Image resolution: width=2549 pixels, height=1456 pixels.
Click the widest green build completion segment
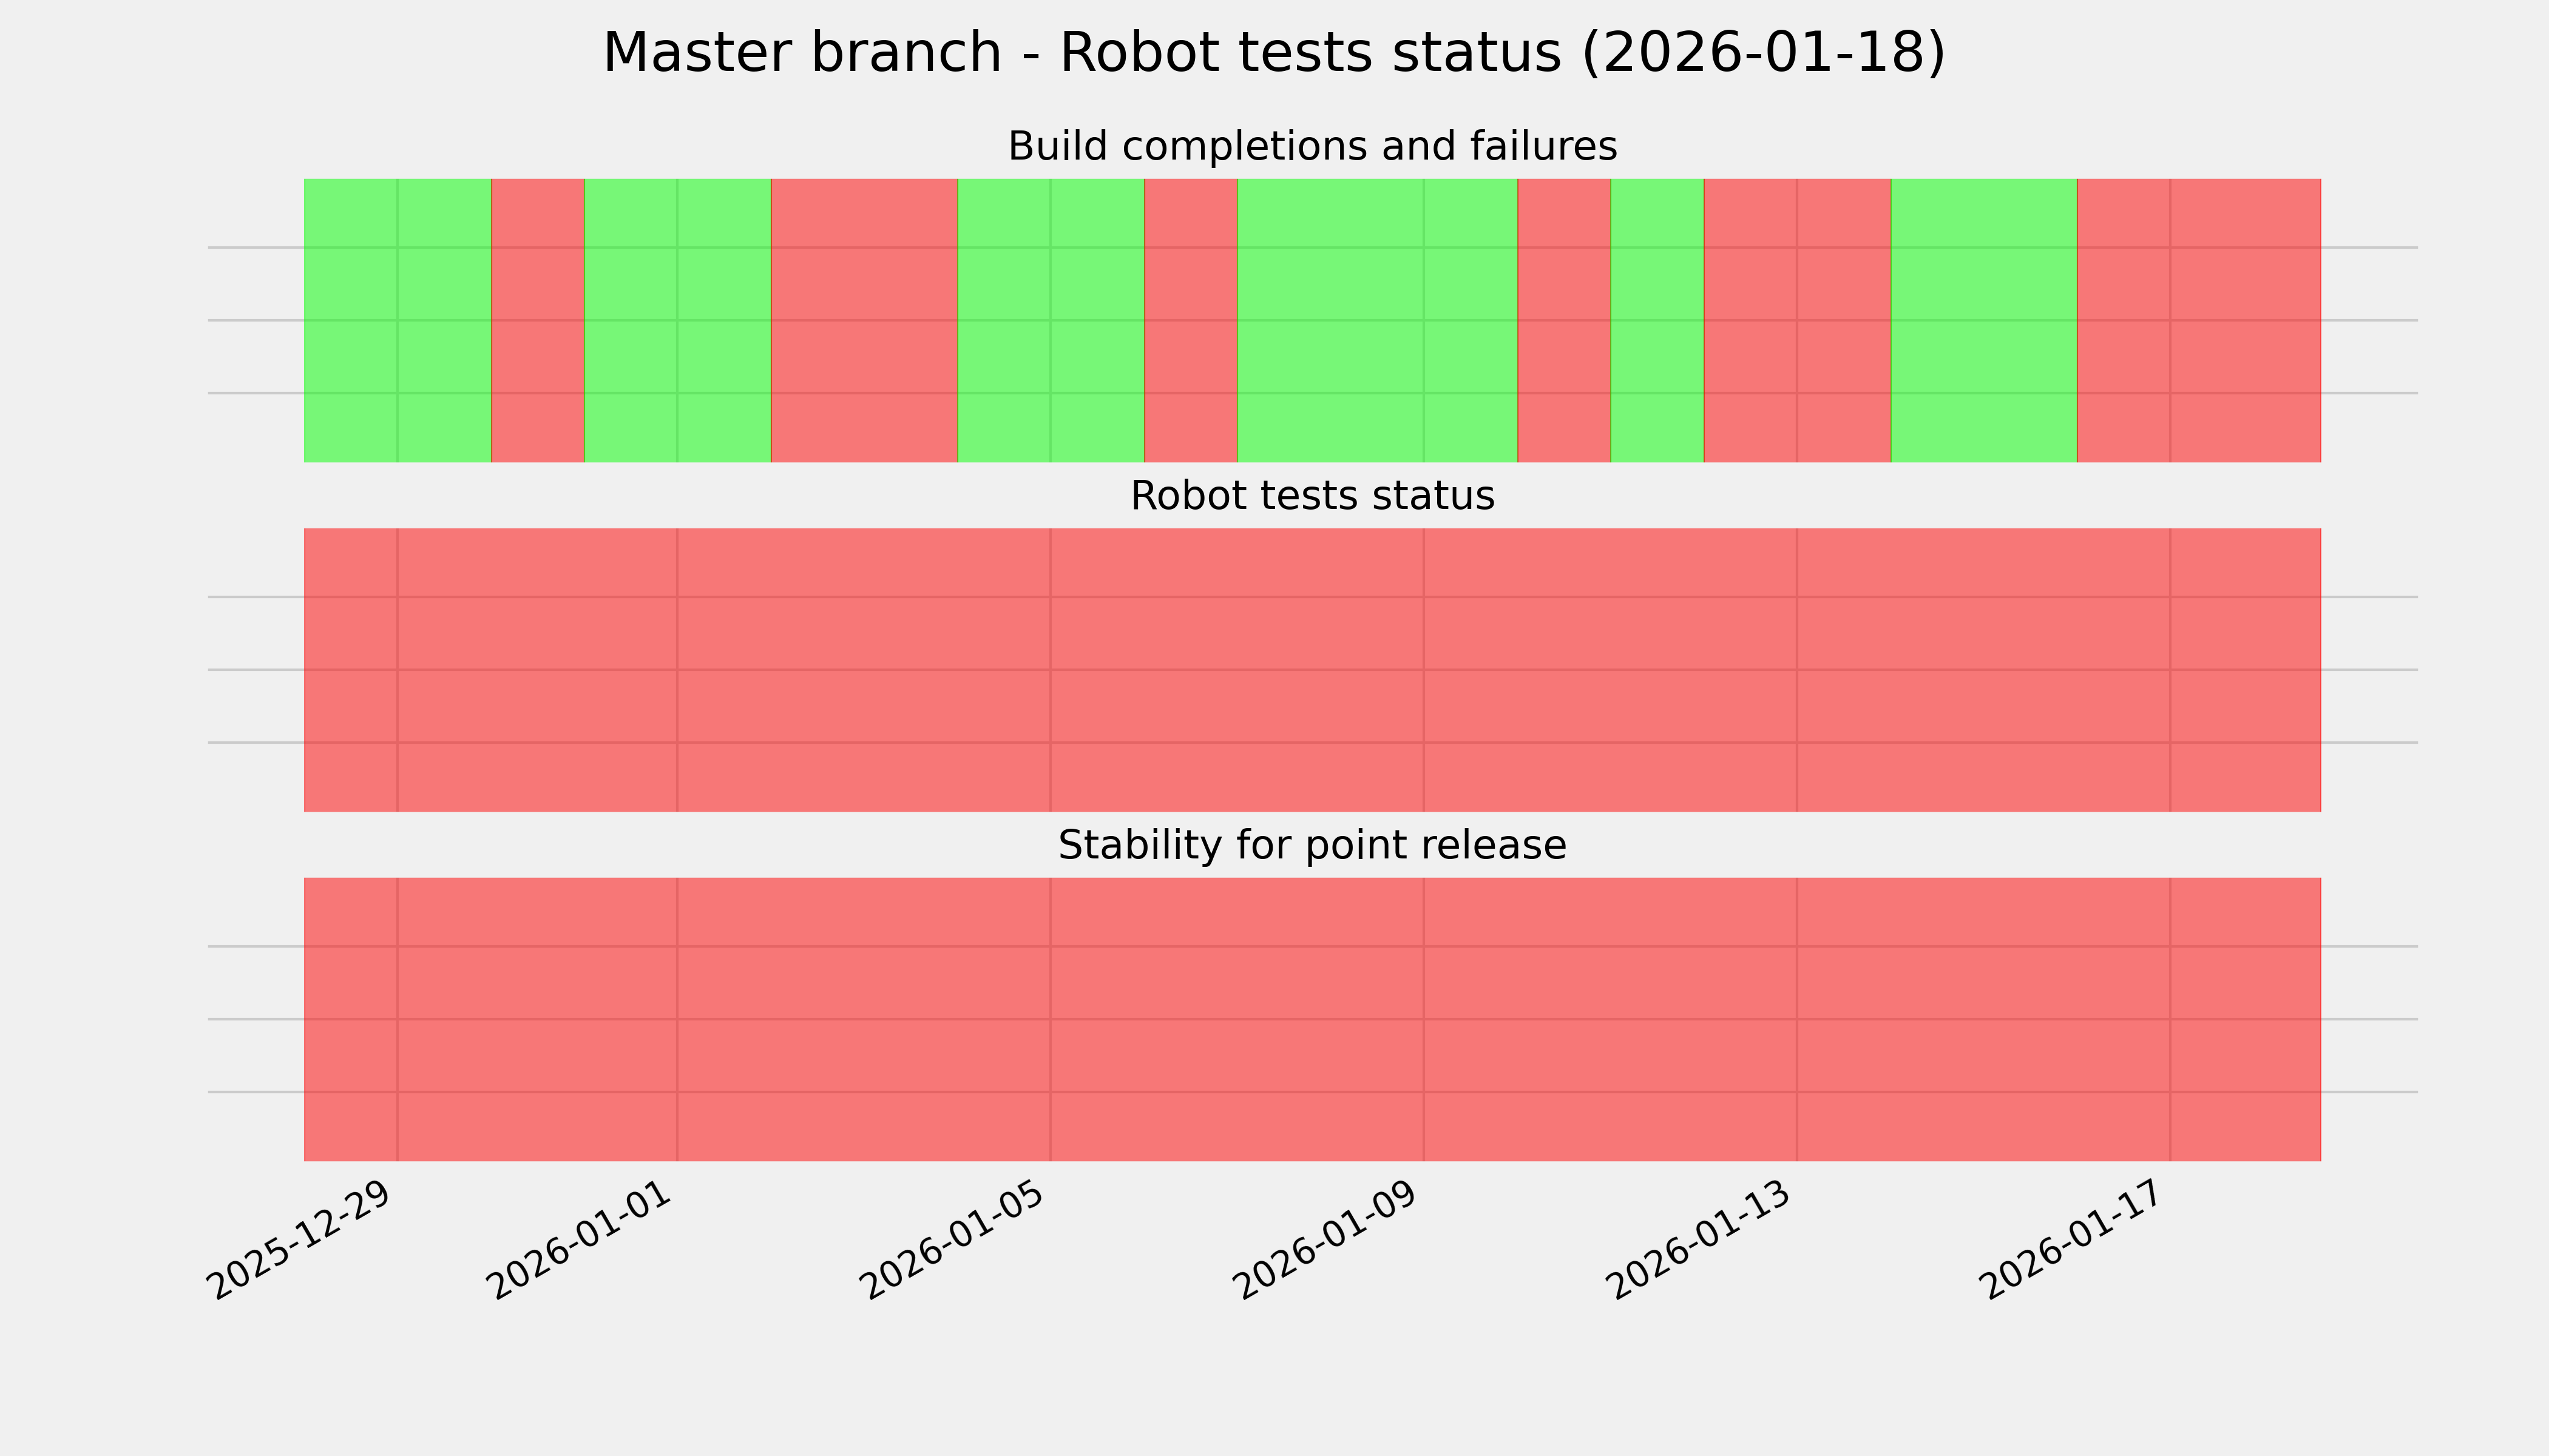coord(1378,320)
